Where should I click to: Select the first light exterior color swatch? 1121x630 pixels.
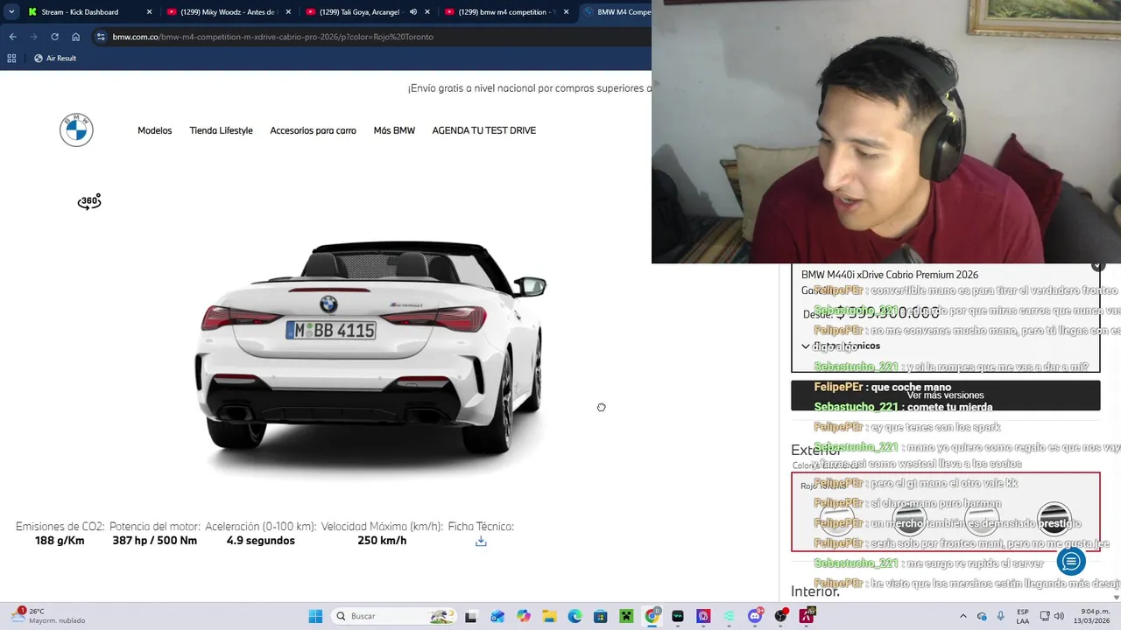[x=836, y=521]
